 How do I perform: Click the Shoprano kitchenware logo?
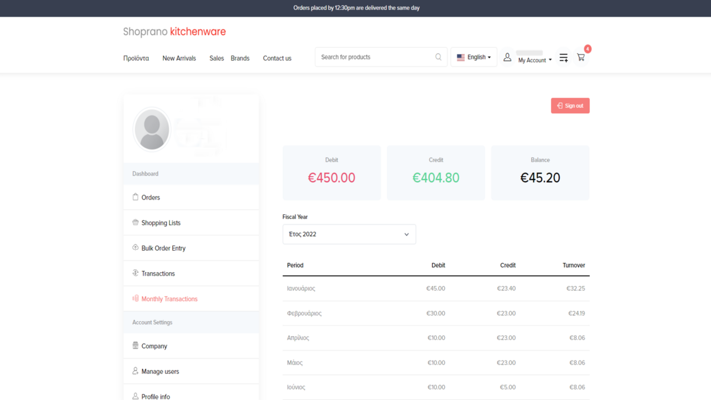[x=174, y=32]
